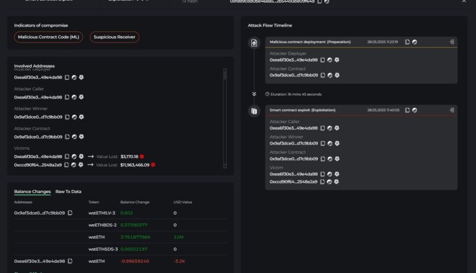Open Malicious contract deployment step details
Image resolution: width=476 pixels, height=273 pixels.
pyautogui.click(x=451, y=42)
